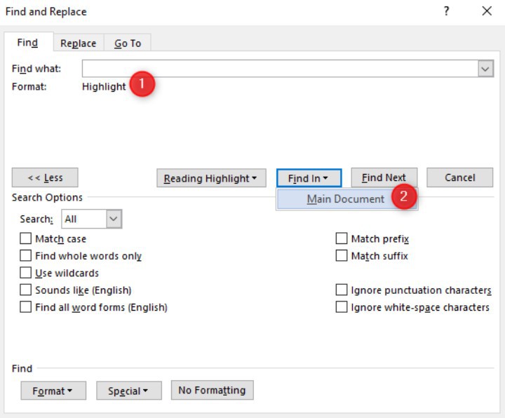505x418 pixels.
Task: Click the 'Find what:' label
Action: click(36, 69)
